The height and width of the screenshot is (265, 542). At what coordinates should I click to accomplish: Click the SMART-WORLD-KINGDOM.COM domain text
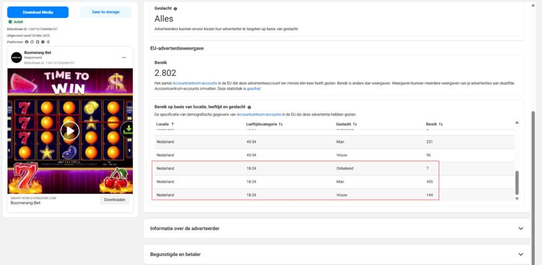pyautogui.click(x=33, y=198)
